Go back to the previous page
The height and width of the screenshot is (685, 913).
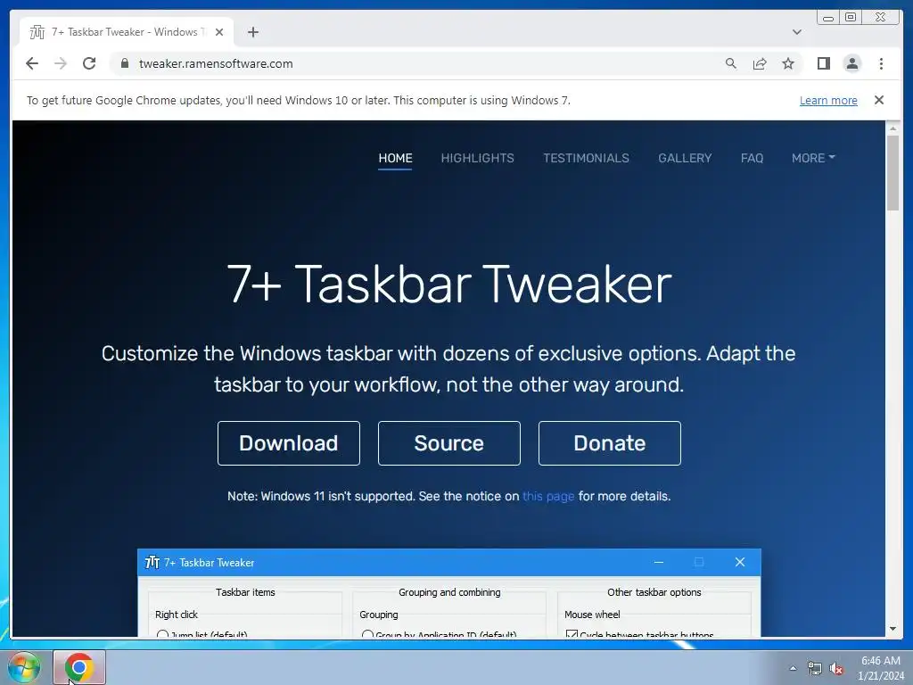(32, 63)
